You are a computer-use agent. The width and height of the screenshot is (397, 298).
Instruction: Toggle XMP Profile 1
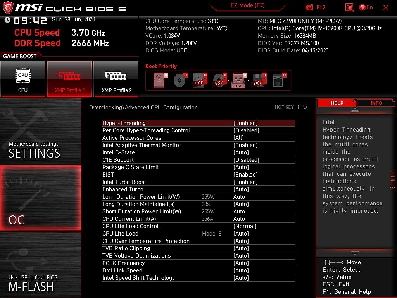point(69,79)
